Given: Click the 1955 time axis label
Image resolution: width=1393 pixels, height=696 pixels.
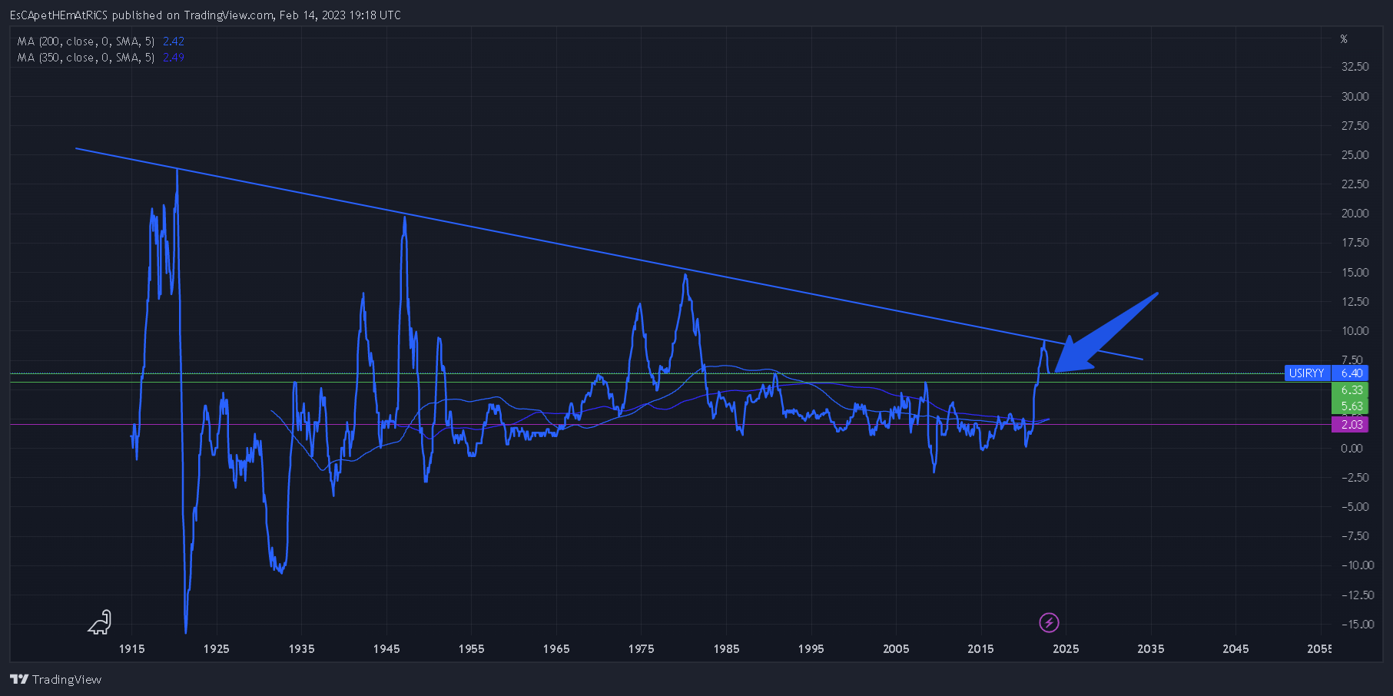Looking at the screenshot, I should pyautogui.click(x=471, y=648).
